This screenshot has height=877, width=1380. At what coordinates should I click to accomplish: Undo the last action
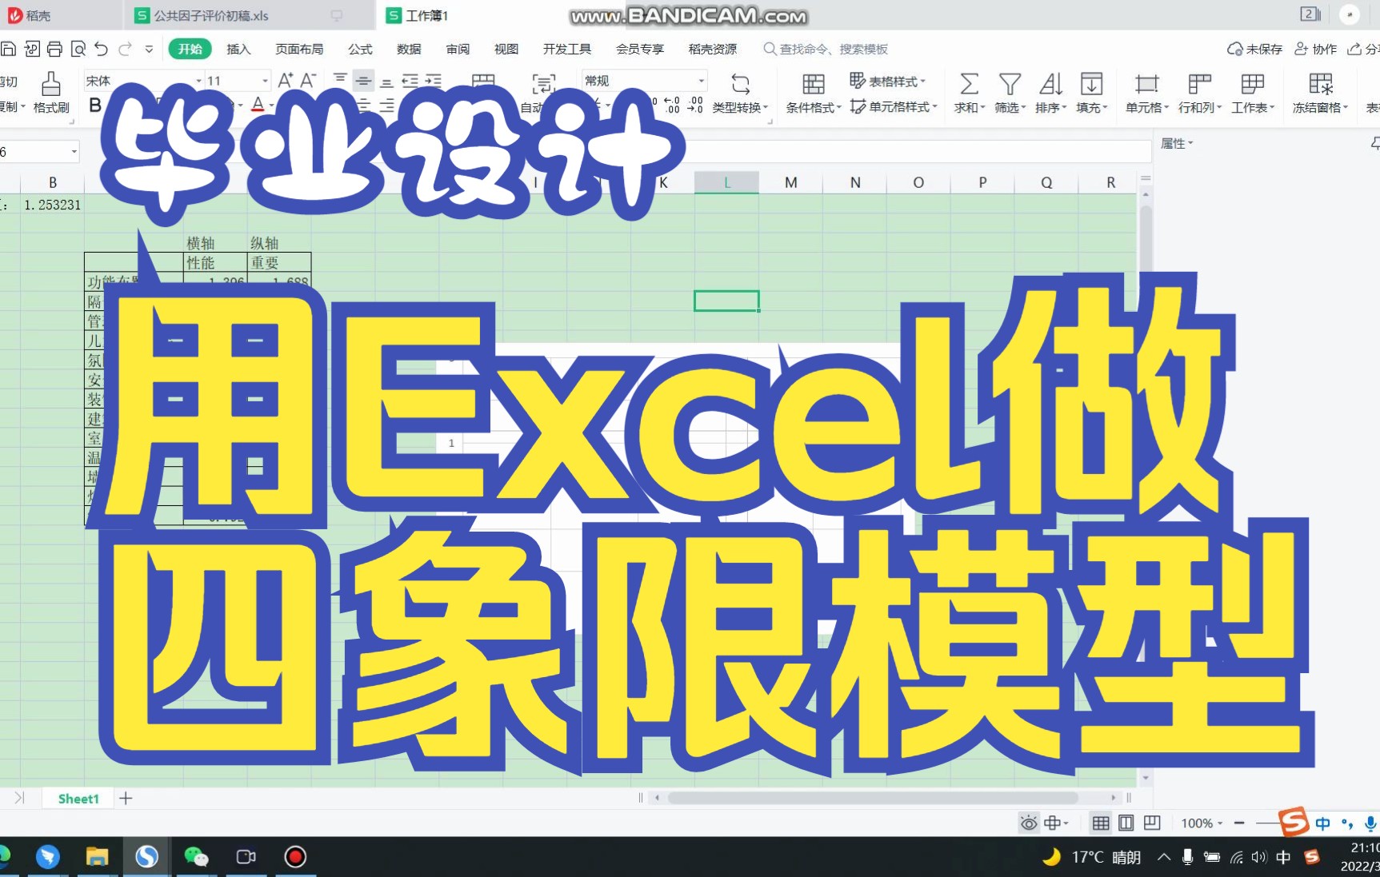tap(101, 49)
